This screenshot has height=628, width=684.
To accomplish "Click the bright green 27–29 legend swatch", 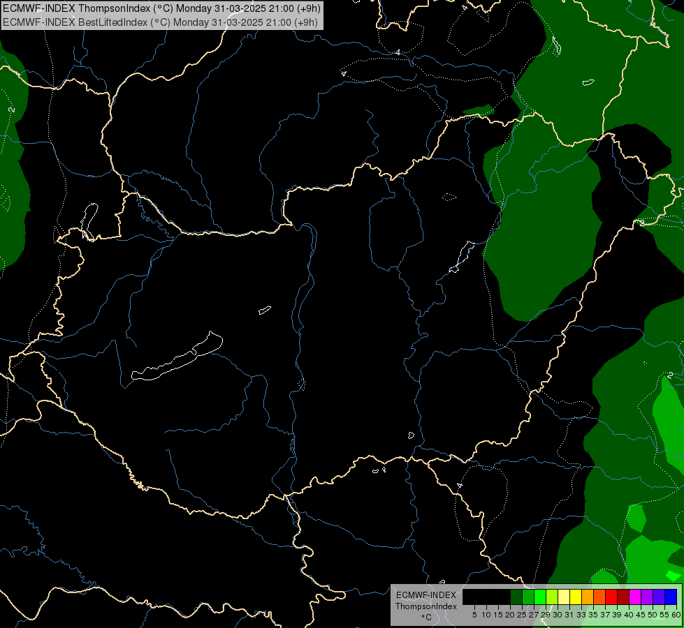I will pyautogui.click(x=540, y=597).
